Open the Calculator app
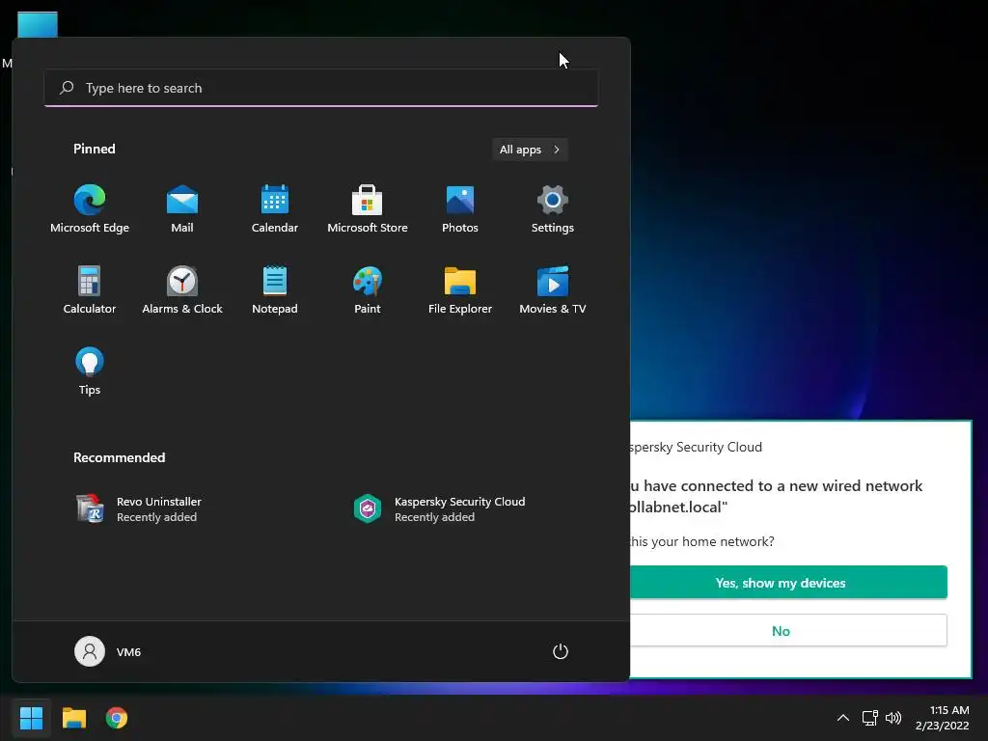The width and height of the screenshot is (988, 741). tap(90, 290)
